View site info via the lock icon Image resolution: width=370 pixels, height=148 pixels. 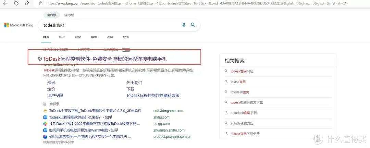coord(40,3)
